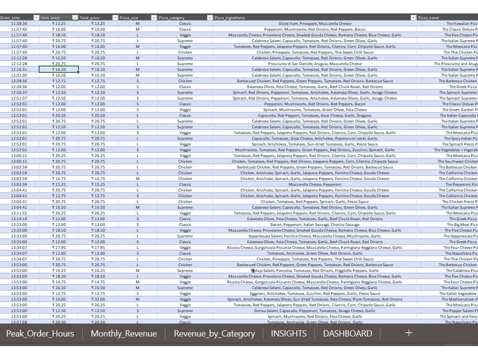478x359 pixels.
Task: Select the order time cell 12:16:31
Action: click(x=19, y=69)
